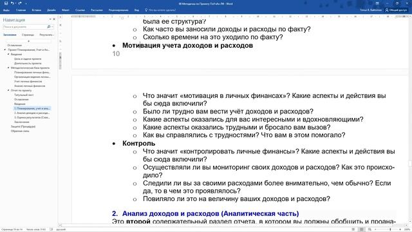Select the Заголовки tab in Navigation
This screenshot has width=412, height=232.
(10, 35)
